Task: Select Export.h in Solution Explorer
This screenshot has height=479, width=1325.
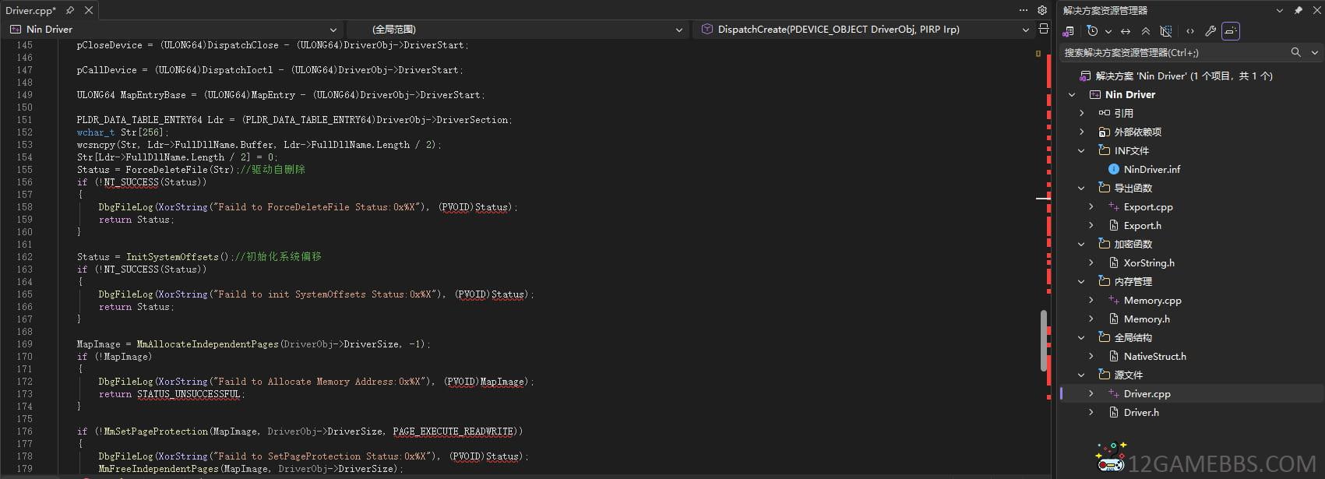Action: [1142, 225]
